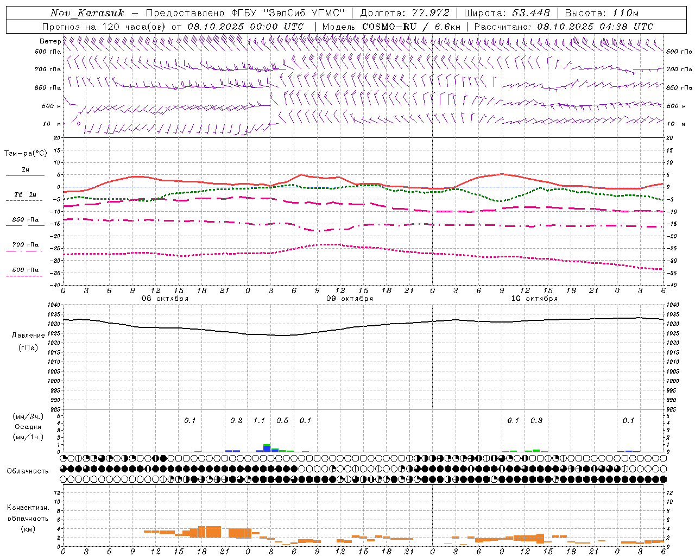695x556 pixels.
Task: Click the 0.2 precipitation value
Action: pyautogui.click(x=236, y=421)
